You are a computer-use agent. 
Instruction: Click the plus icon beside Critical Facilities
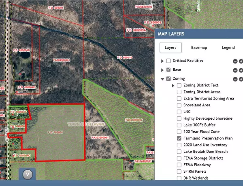click(241, 61)
